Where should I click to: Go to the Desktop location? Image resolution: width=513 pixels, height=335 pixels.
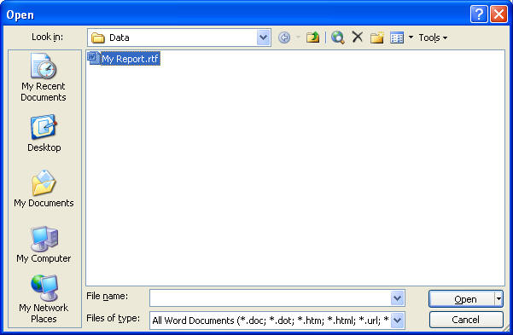[x=44, y=133]
